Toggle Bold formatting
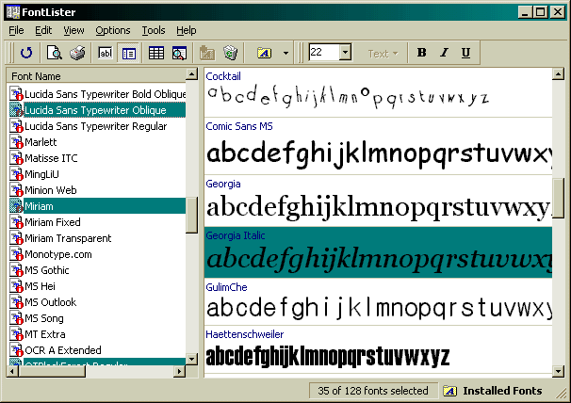This screenshot has width=571, height=403. [x=422, y=53]
